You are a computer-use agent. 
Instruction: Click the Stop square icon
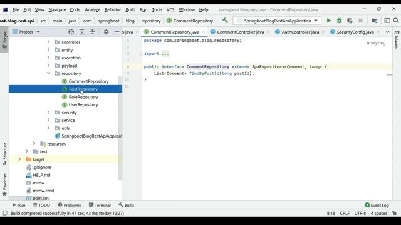(361, 21)
